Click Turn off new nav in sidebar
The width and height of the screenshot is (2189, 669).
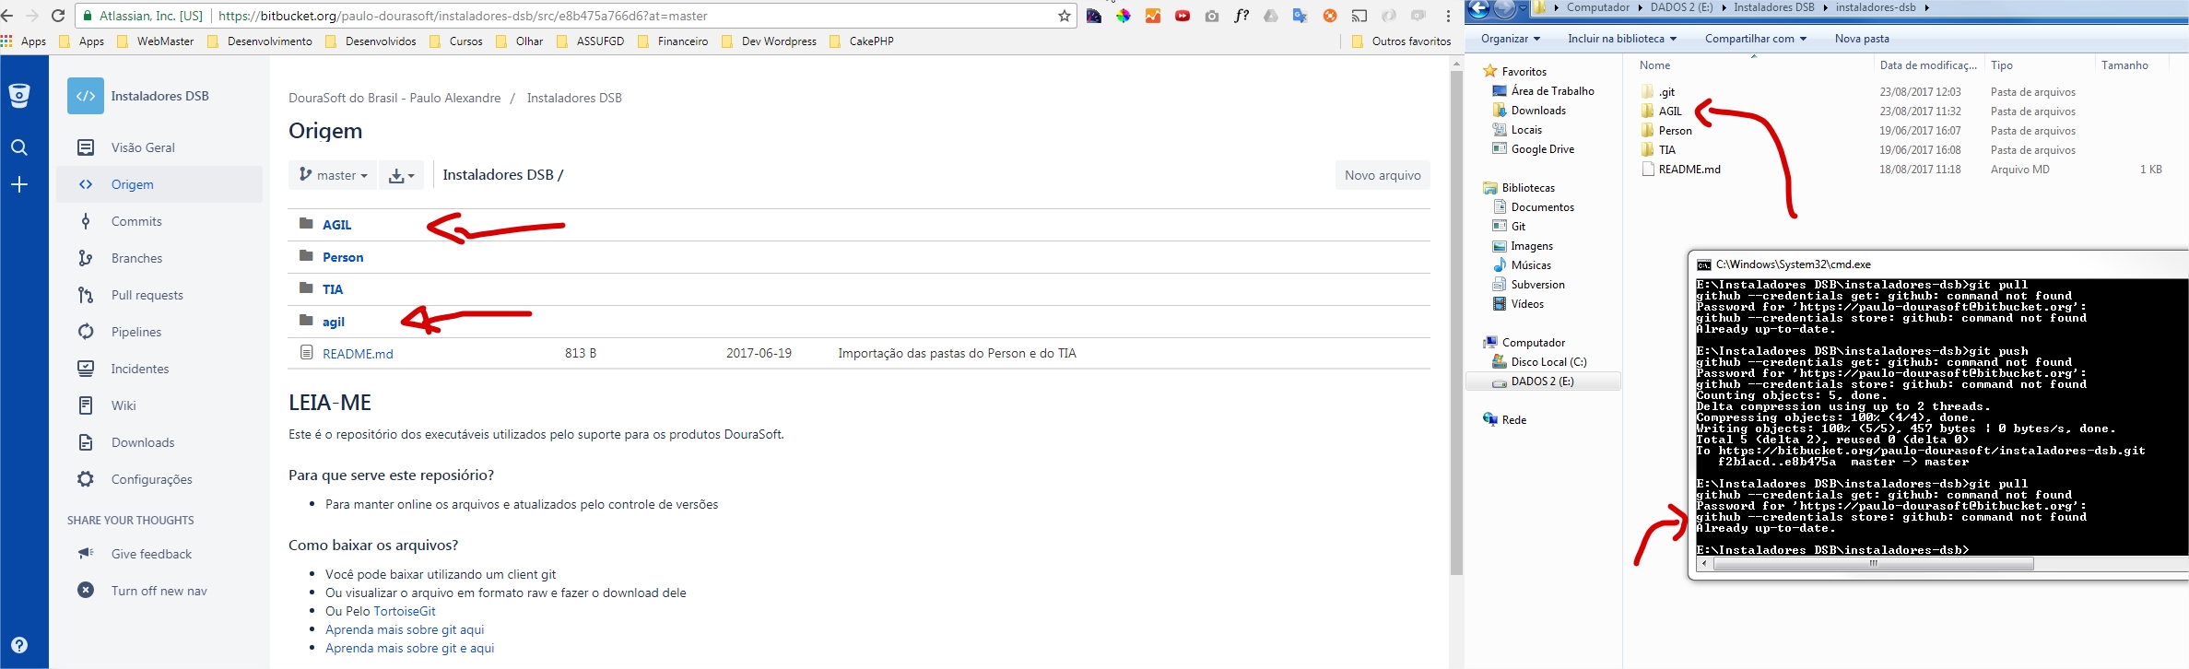pyautogui.click(x=159, y=591)
